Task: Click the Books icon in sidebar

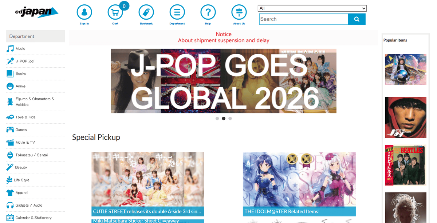Action: tap(10, 73)
